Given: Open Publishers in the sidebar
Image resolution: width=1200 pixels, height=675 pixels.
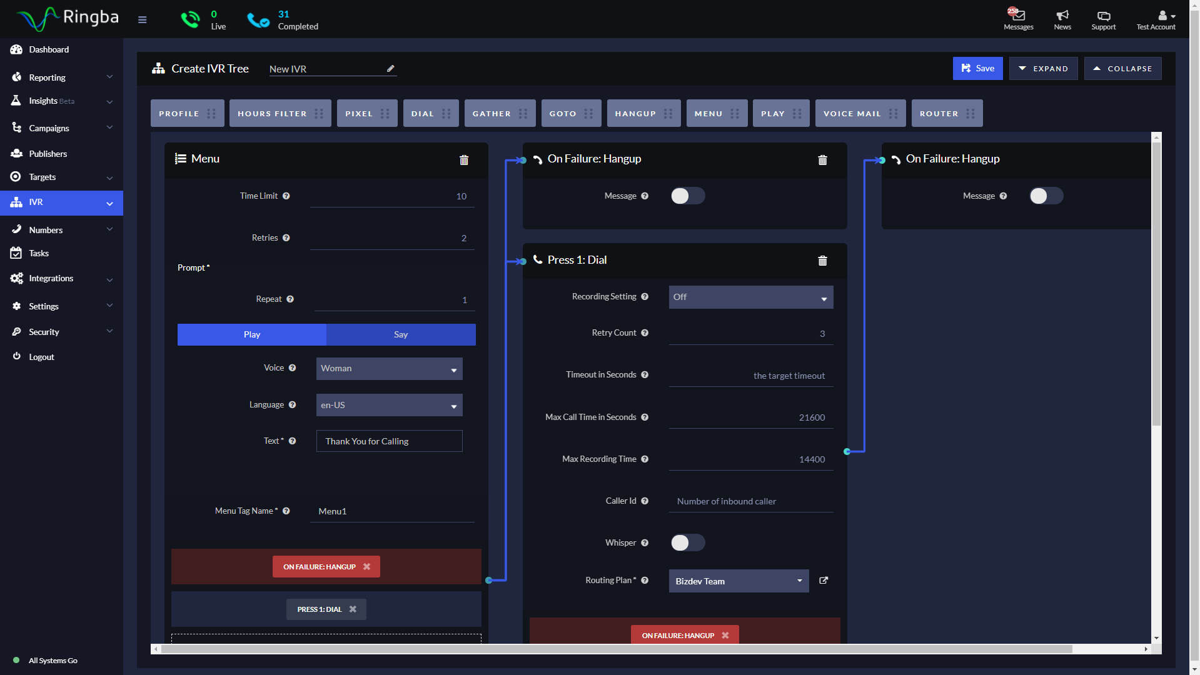Looking at the screenshot, I should pyautogui.click(x=48, y=153).
